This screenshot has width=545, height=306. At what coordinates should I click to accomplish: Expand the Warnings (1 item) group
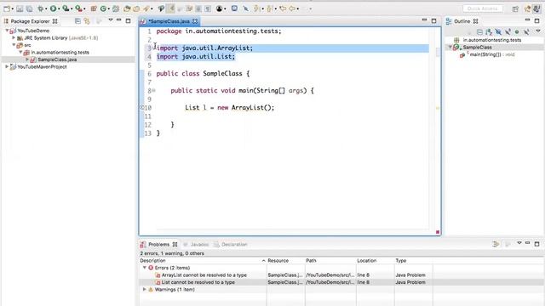[x=145, y=289]
